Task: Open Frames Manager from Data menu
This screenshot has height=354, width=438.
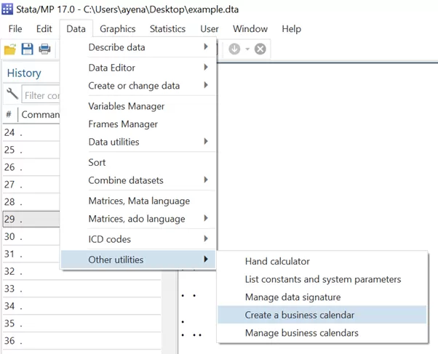Action: tap(123, 124)
